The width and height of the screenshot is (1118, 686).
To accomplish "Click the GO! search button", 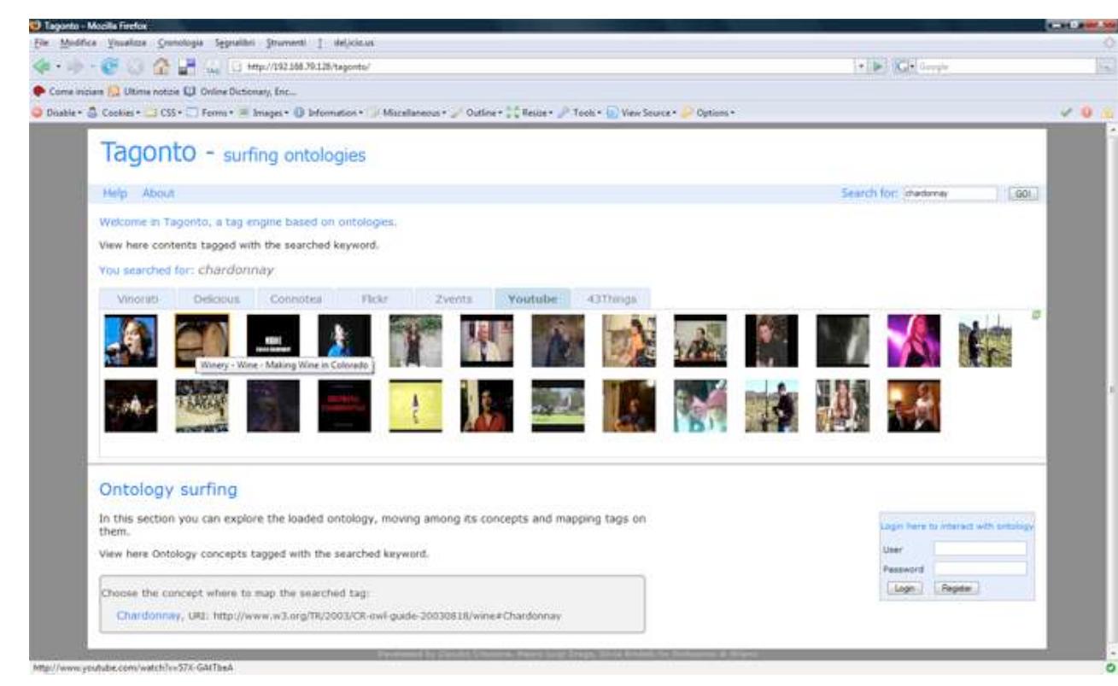I will (1021, 194).
